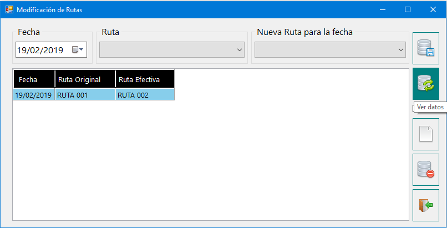Click the blank new document button
The height and width of the screenshot is (228, 447).
point(426,134)
